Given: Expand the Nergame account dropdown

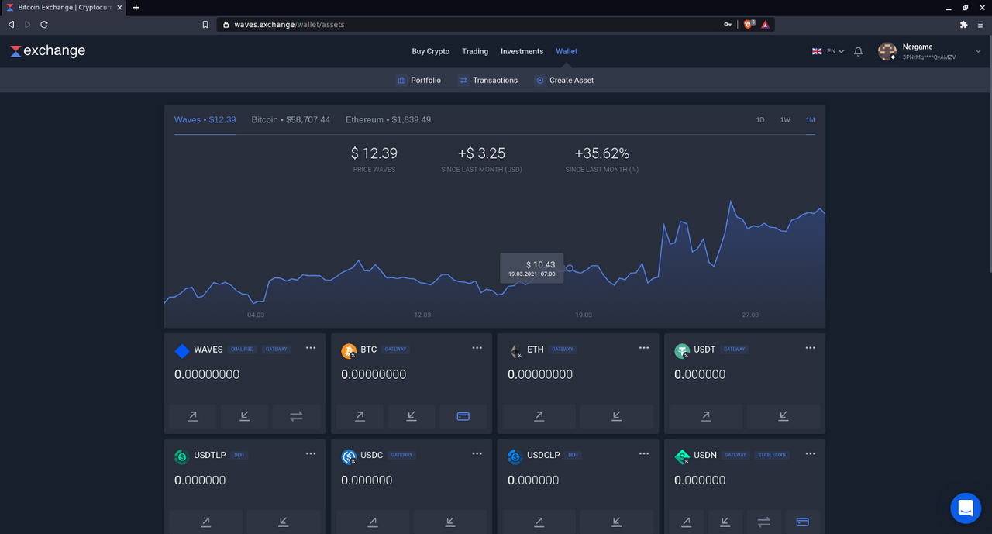Looking at the screenshot, I should (979, 51).
